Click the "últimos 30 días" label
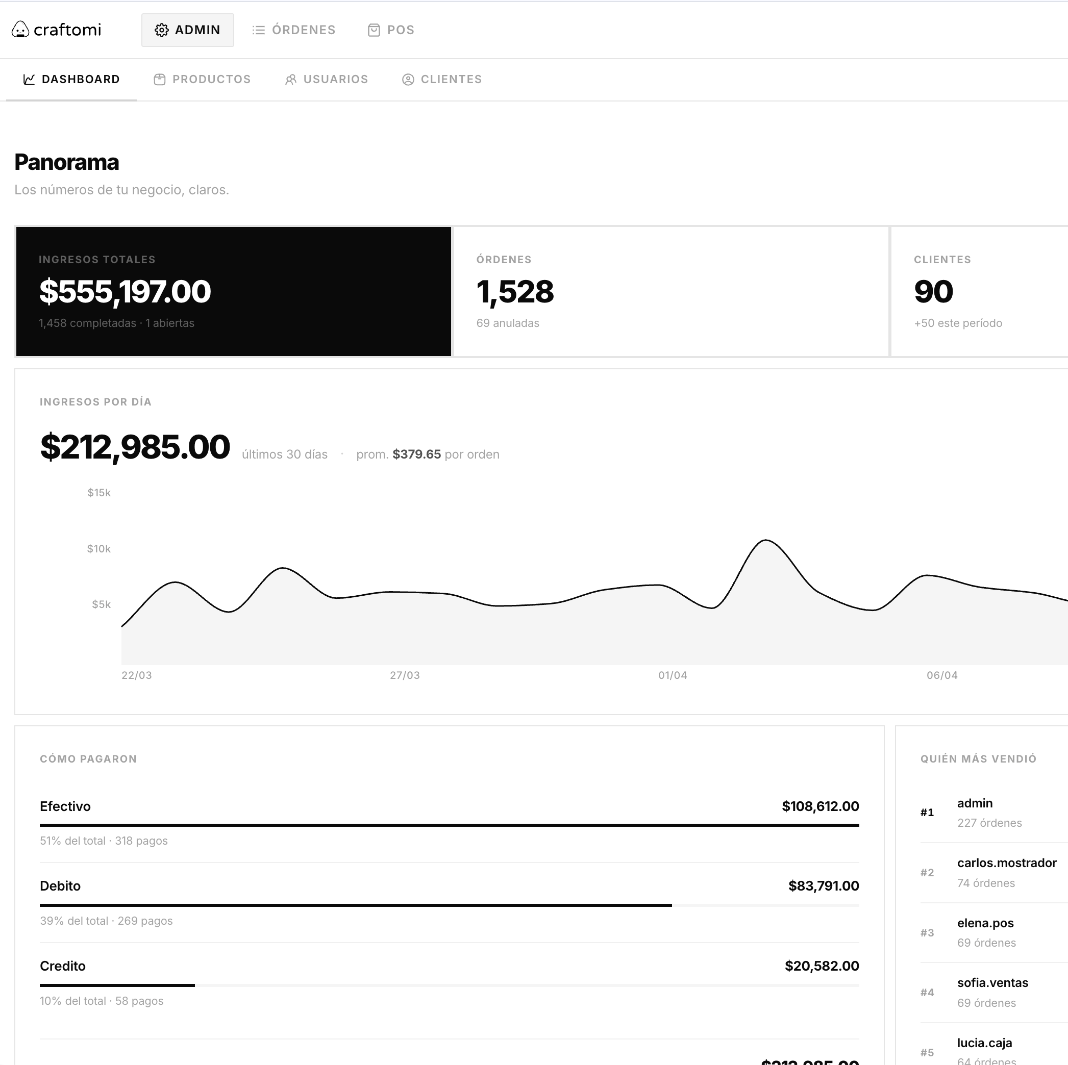This screenshot has height=1065, width=1068. [285, 454]
